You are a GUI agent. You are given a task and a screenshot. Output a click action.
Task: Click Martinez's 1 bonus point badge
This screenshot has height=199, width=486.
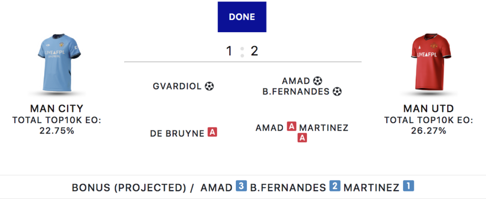pos(408,187)
